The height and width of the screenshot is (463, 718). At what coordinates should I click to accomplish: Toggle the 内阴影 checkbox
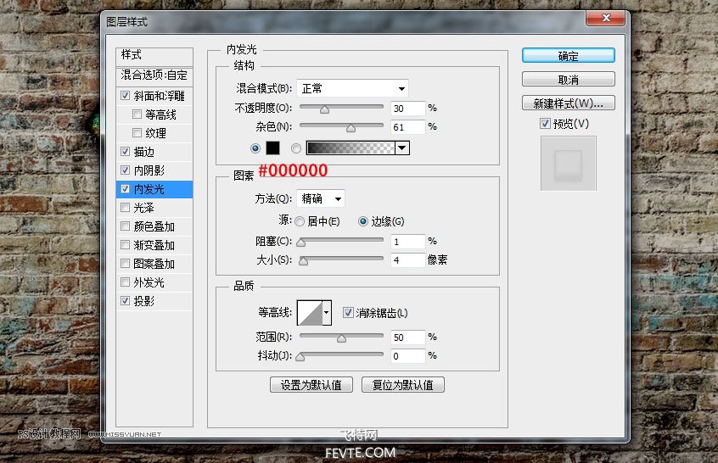pos(125,170)
